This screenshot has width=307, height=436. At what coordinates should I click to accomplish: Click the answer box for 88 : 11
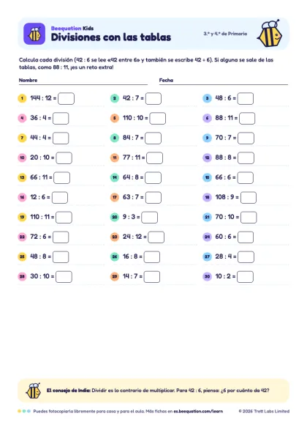coord(247,118)
